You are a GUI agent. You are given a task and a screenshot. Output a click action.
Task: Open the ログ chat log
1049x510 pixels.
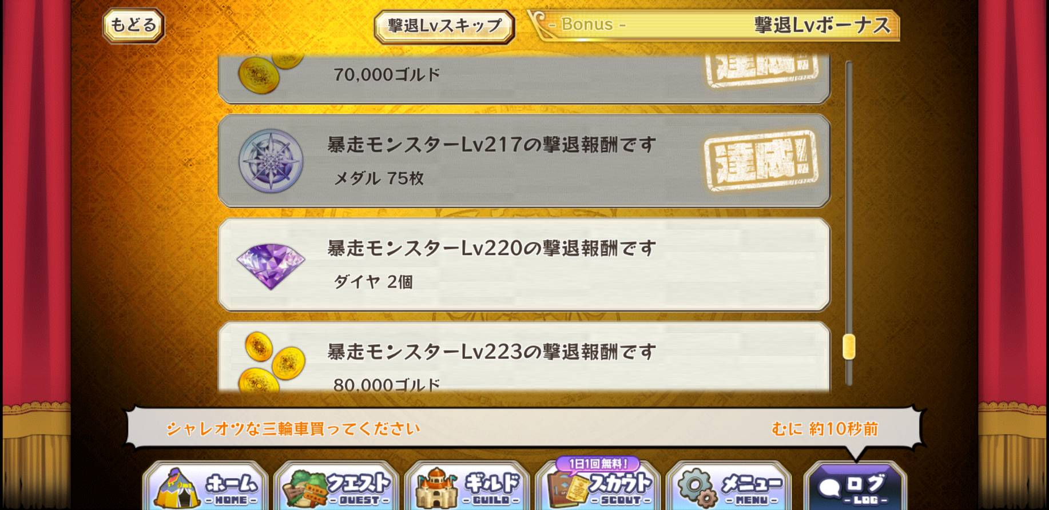click(x=855, y=485)
